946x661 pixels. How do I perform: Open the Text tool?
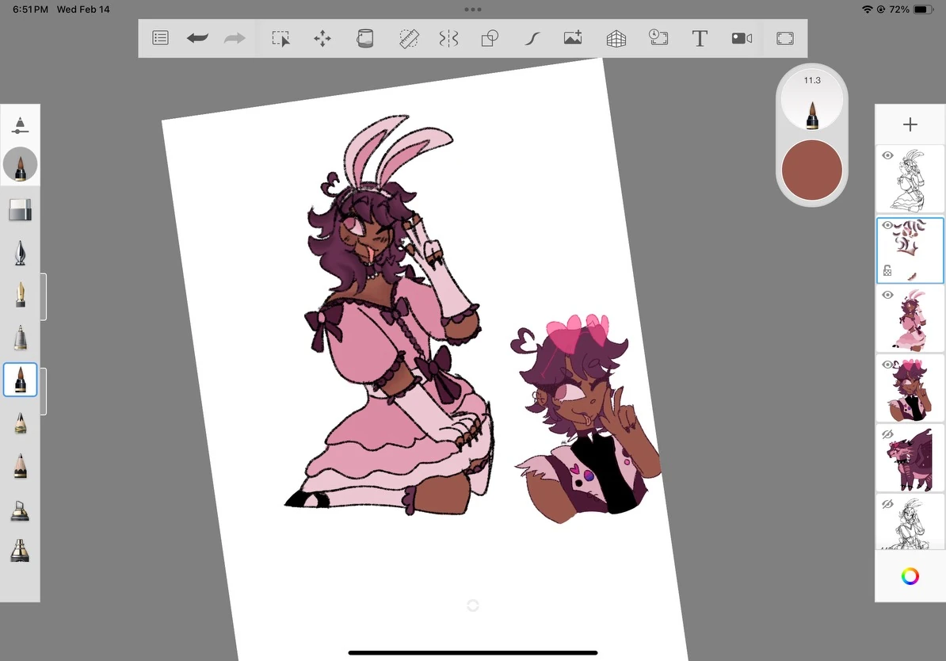[x=700, y=37]
